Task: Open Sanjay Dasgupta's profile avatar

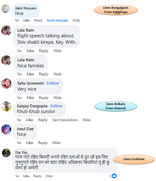Action: click(6, 106)
